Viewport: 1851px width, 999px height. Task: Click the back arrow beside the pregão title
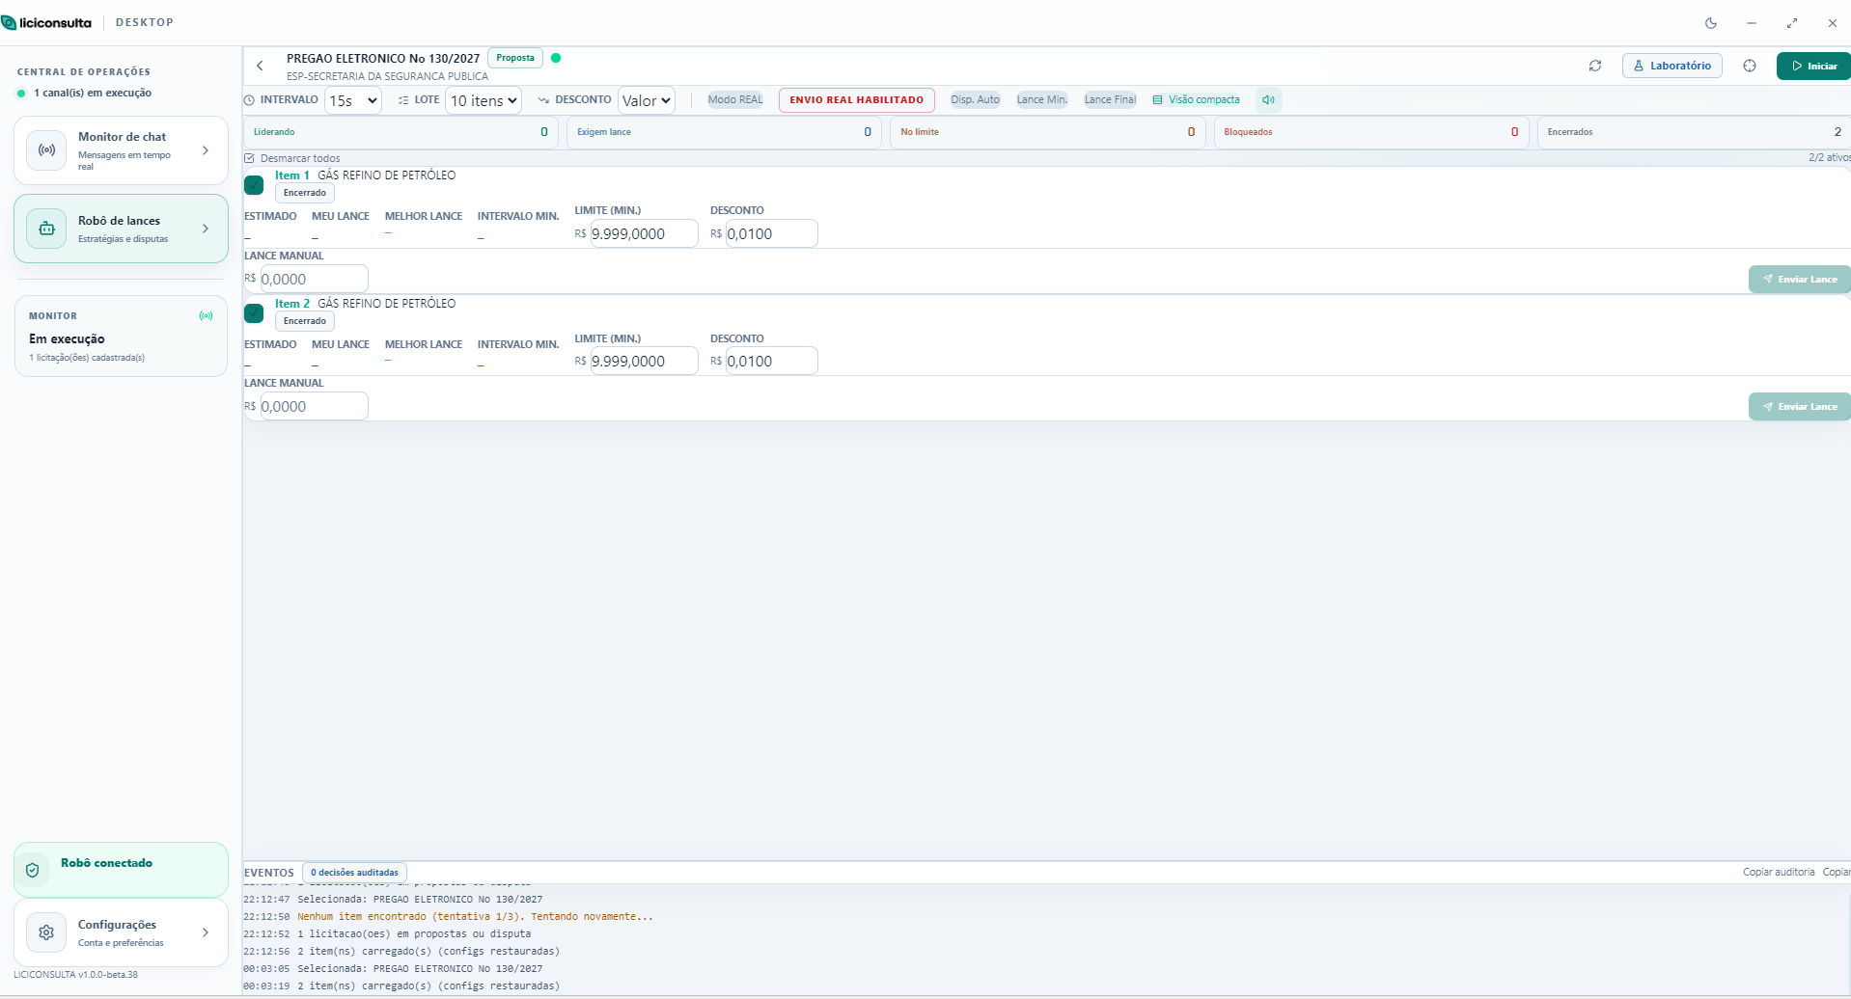click(260, 66)
